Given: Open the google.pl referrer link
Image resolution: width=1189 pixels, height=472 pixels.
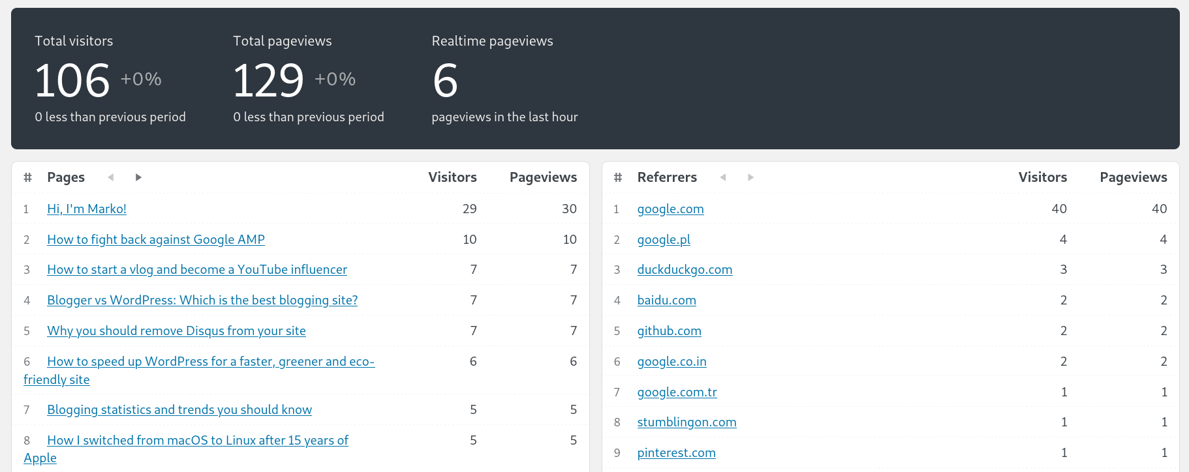Looking at the screenshot, I should (664, 239).
